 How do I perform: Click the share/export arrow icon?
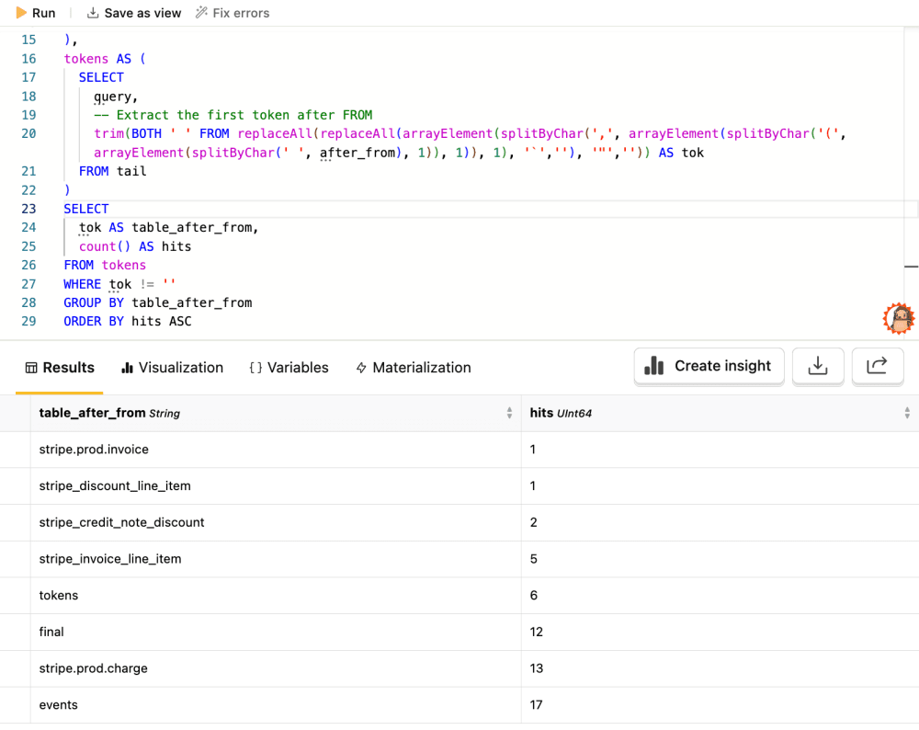click(877, 366)
